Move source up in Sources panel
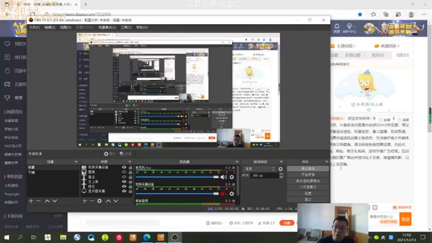Viewport: 432px width, 243px height. point(109,201)
